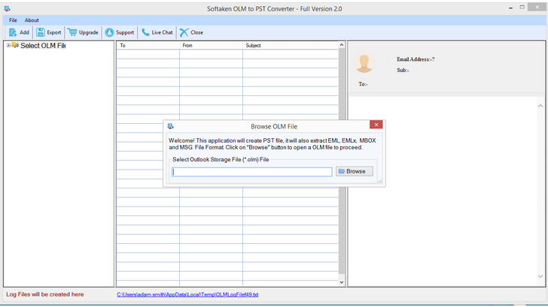The width and height of the screenshot is (548, 307).
Task: Click the Close toolbar button
Action: 191,32
